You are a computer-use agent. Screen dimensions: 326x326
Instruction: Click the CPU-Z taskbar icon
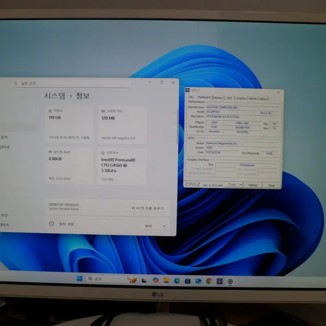point(220,281)
